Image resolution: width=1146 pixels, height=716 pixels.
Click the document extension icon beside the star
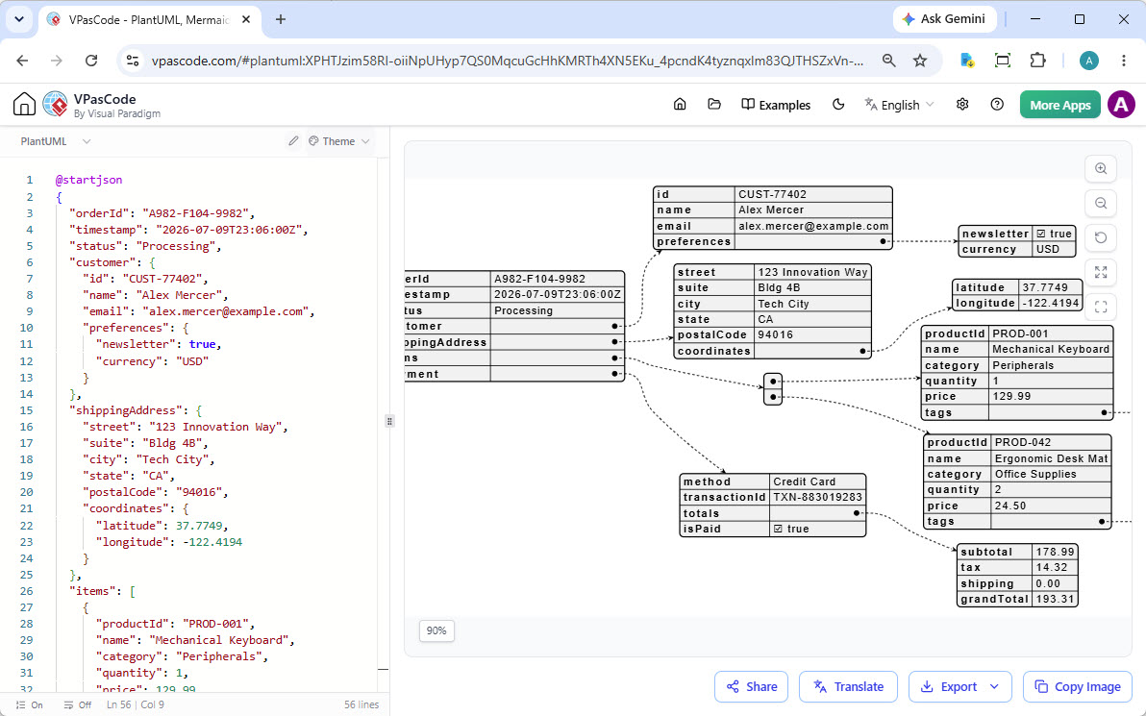point(967,61)
